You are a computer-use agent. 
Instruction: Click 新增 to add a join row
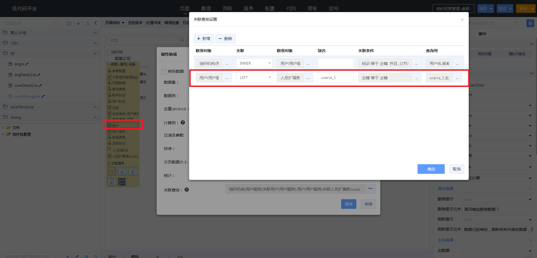tap(204, 38)
